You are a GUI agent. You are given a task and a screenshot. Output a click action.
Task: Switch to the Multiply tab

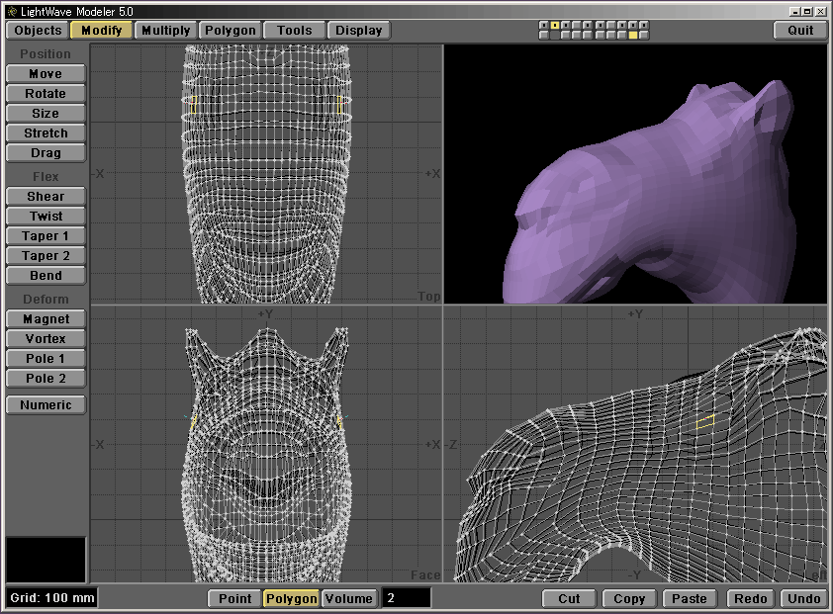pyautogui.click(x=165, y=30)
